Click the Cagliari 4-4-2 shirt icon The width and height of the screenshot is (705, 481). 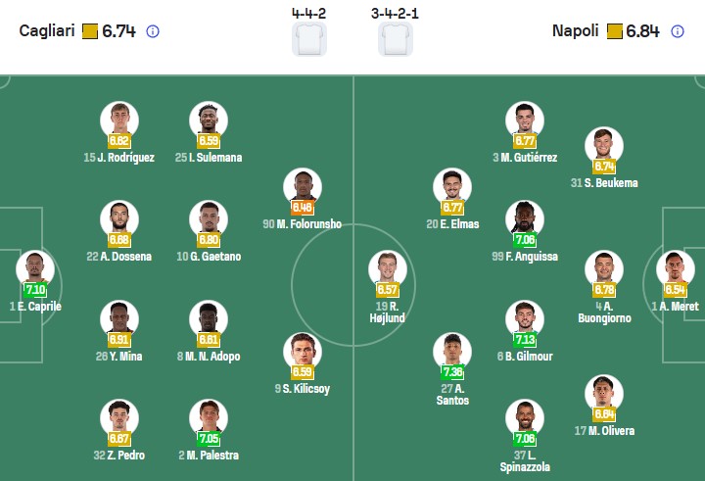point(309,40)
